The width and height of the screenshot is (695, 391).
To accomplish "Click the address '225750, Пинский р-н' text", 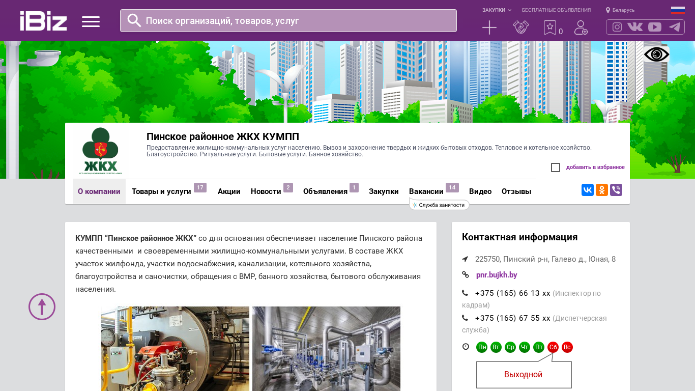I will (x=545, y=259).
